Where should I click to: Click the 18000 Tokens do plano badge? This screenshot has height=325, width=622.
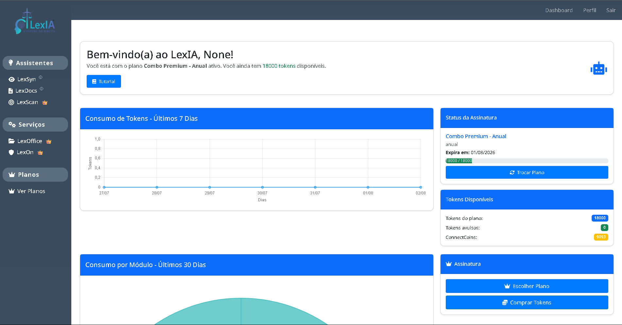[600, 218]
